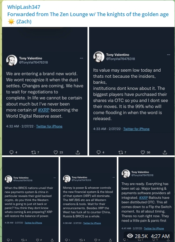This screenshot has height=242, width=175.
Task: Open the 'Money is power' tweet screenshot
Action: [x=89, y=199]
